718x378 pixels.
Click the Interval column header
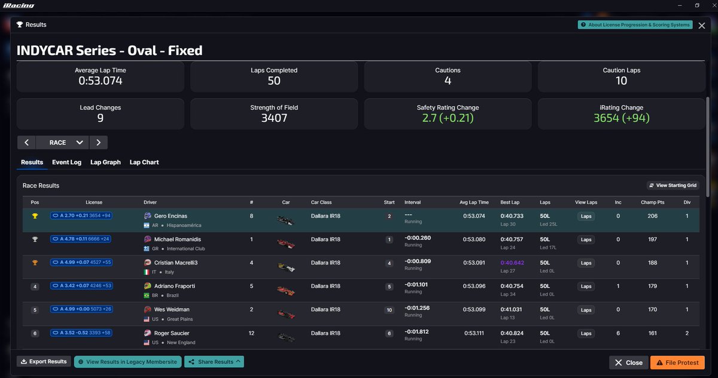(413, 202)
